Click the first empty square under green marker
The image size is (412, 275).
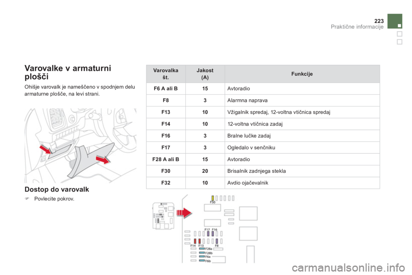400,34
